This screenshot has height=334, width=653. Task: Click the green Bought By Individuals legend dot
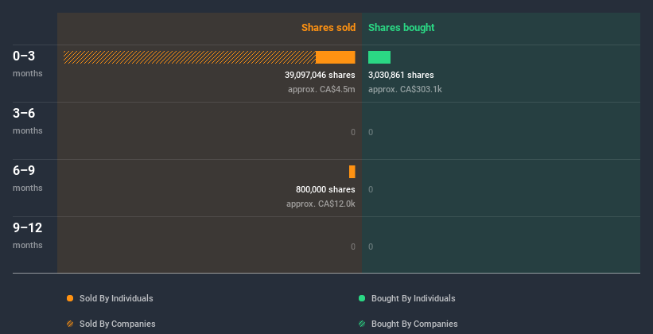click(362, 298)
